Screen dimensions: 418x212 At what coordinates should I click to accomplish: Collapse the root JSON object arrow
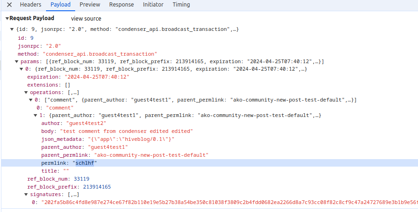click(12, 29)
